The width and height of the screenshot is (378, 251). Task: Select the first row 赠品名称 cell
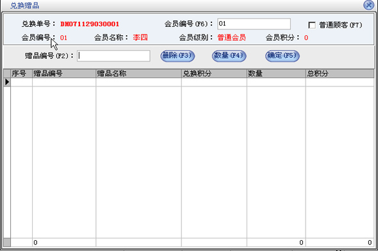[138, 82]
